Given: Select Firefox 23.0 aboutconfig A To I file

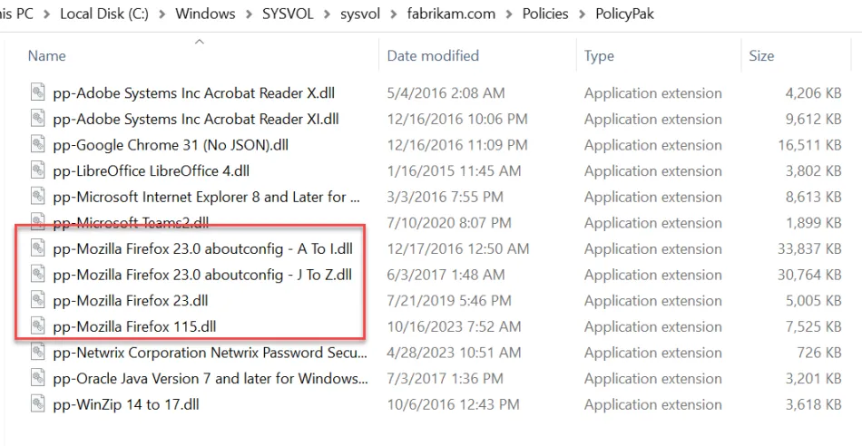Looking at the screenshot, I should [202, 248].
